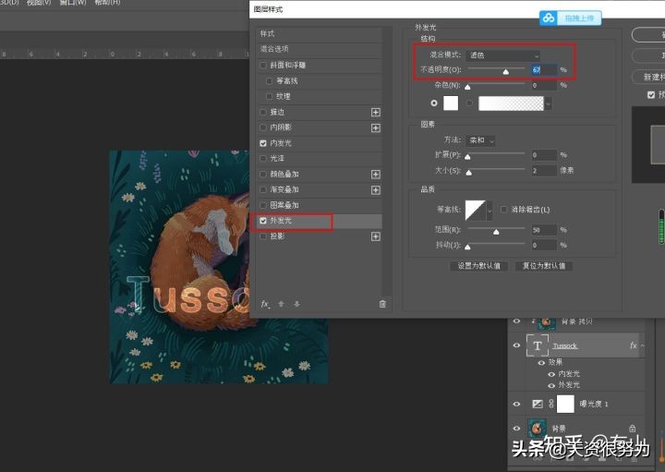Hide the Tussock text layer via eye icon
Image resolution: width=665 pixels, height=472 pixels.
(x=516, y=345)
